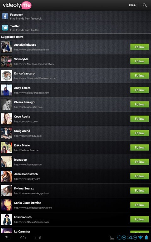
Task: Follow lilfashionisto
Action: pyautogui.click(x=140, y=219)
